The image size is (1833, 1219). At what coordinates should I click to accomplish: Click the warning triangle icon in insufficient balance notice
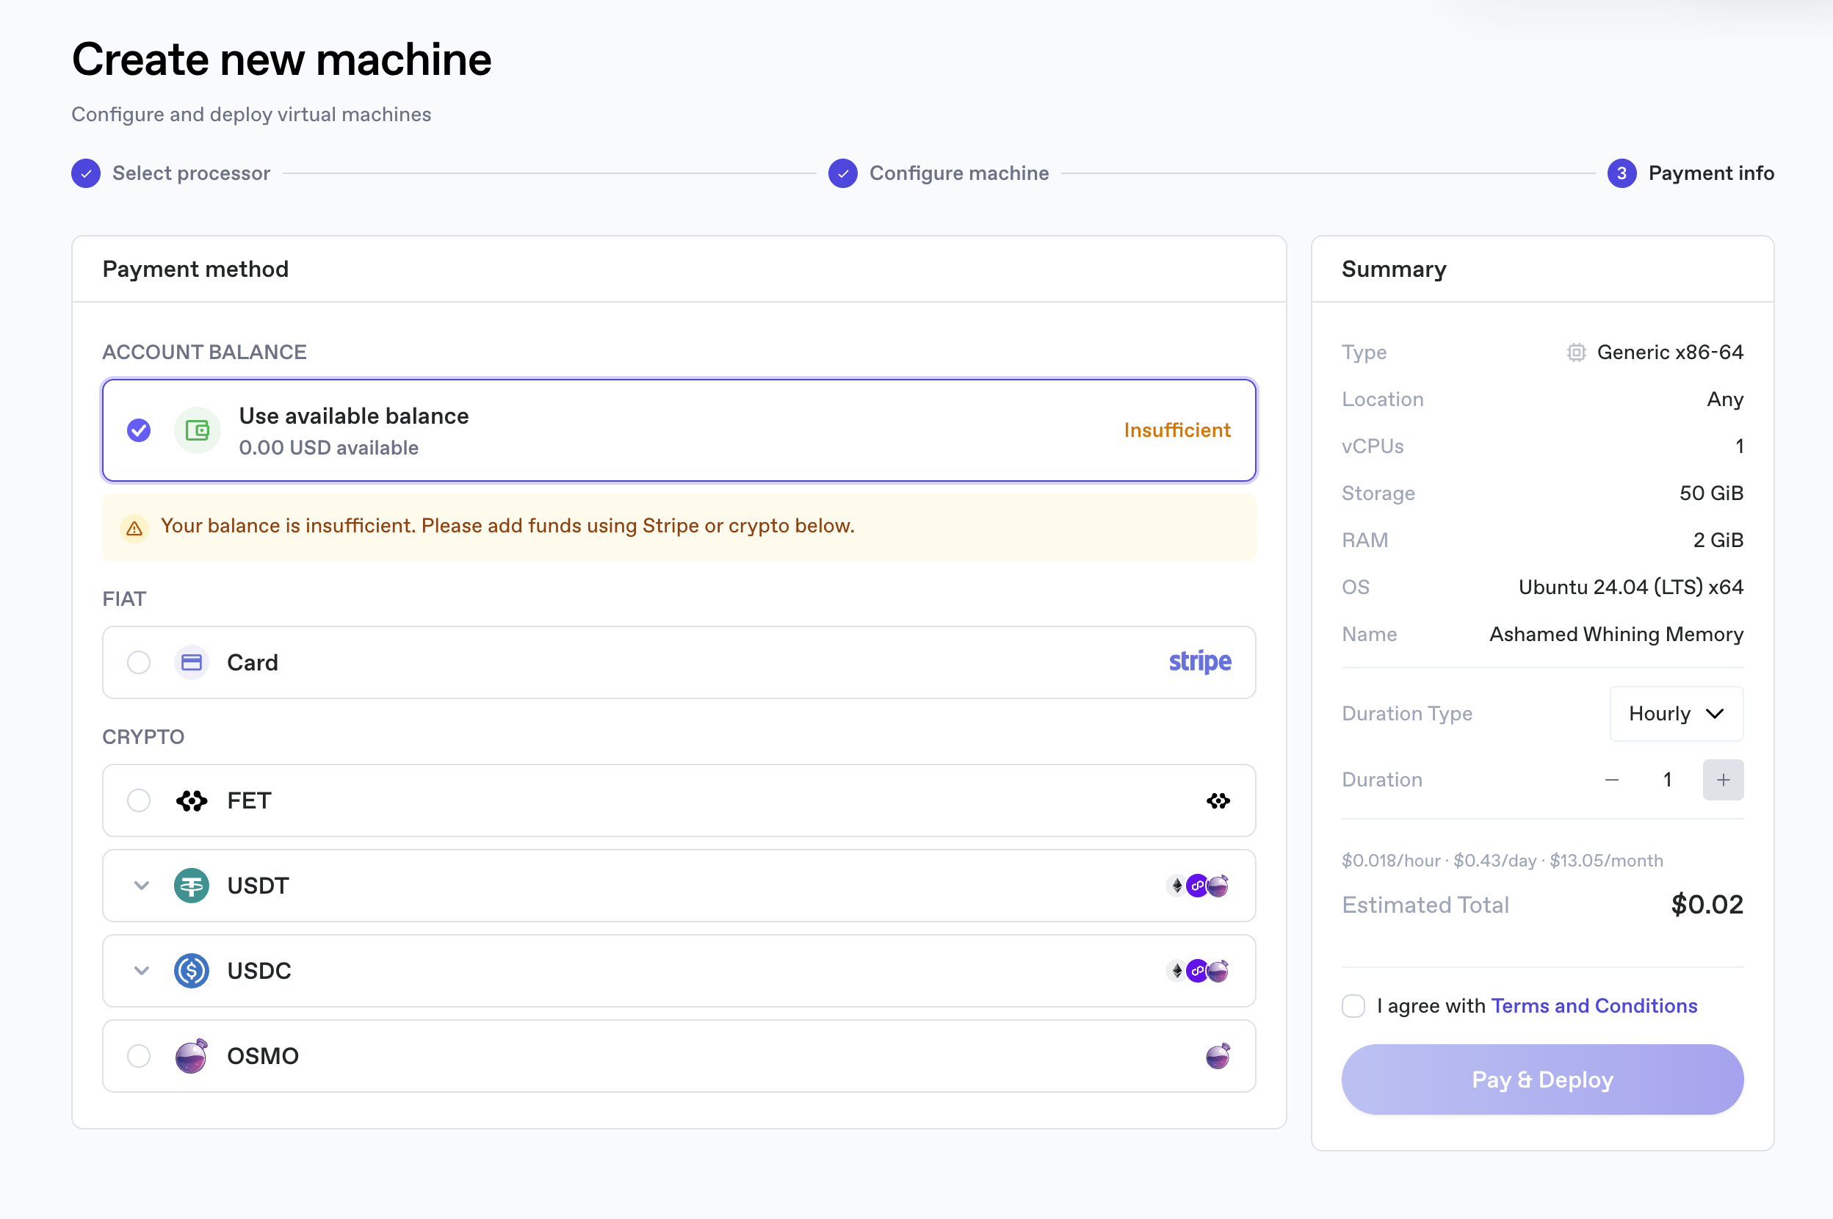point(134,528)
